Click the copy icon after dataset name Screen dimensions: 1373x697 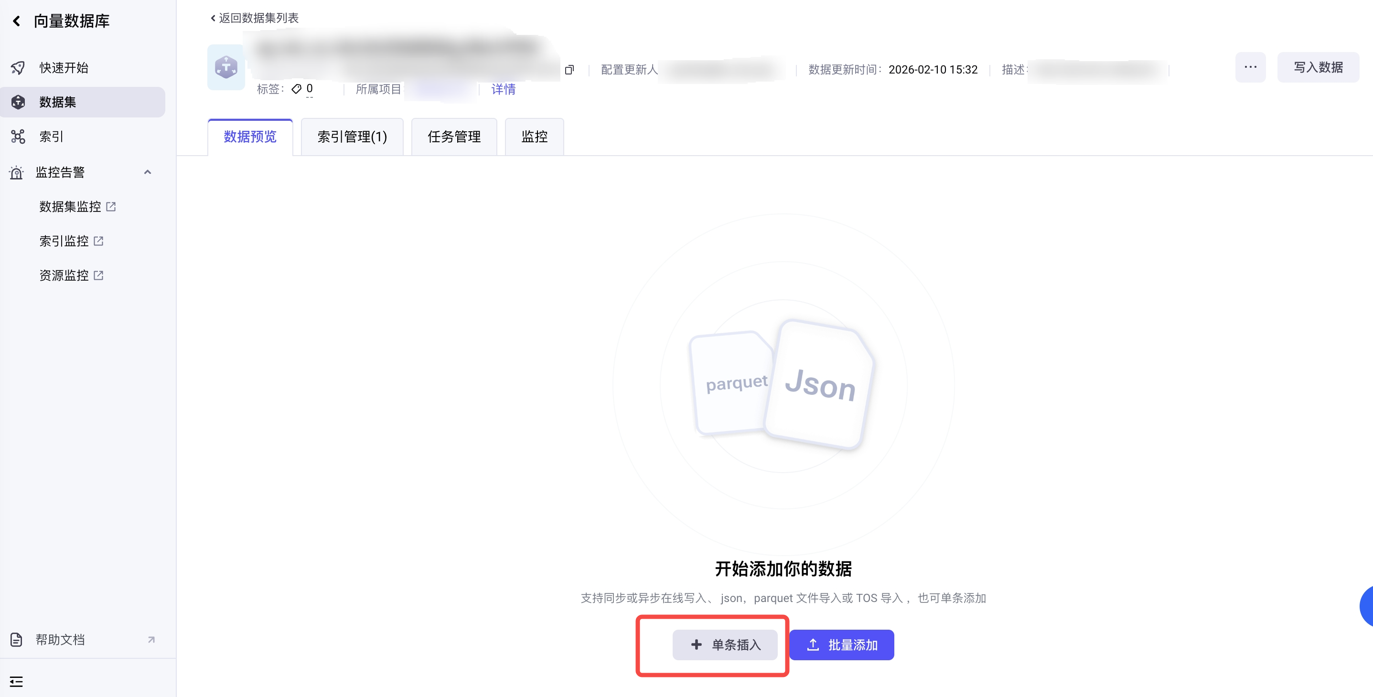[x=569, y=70]
